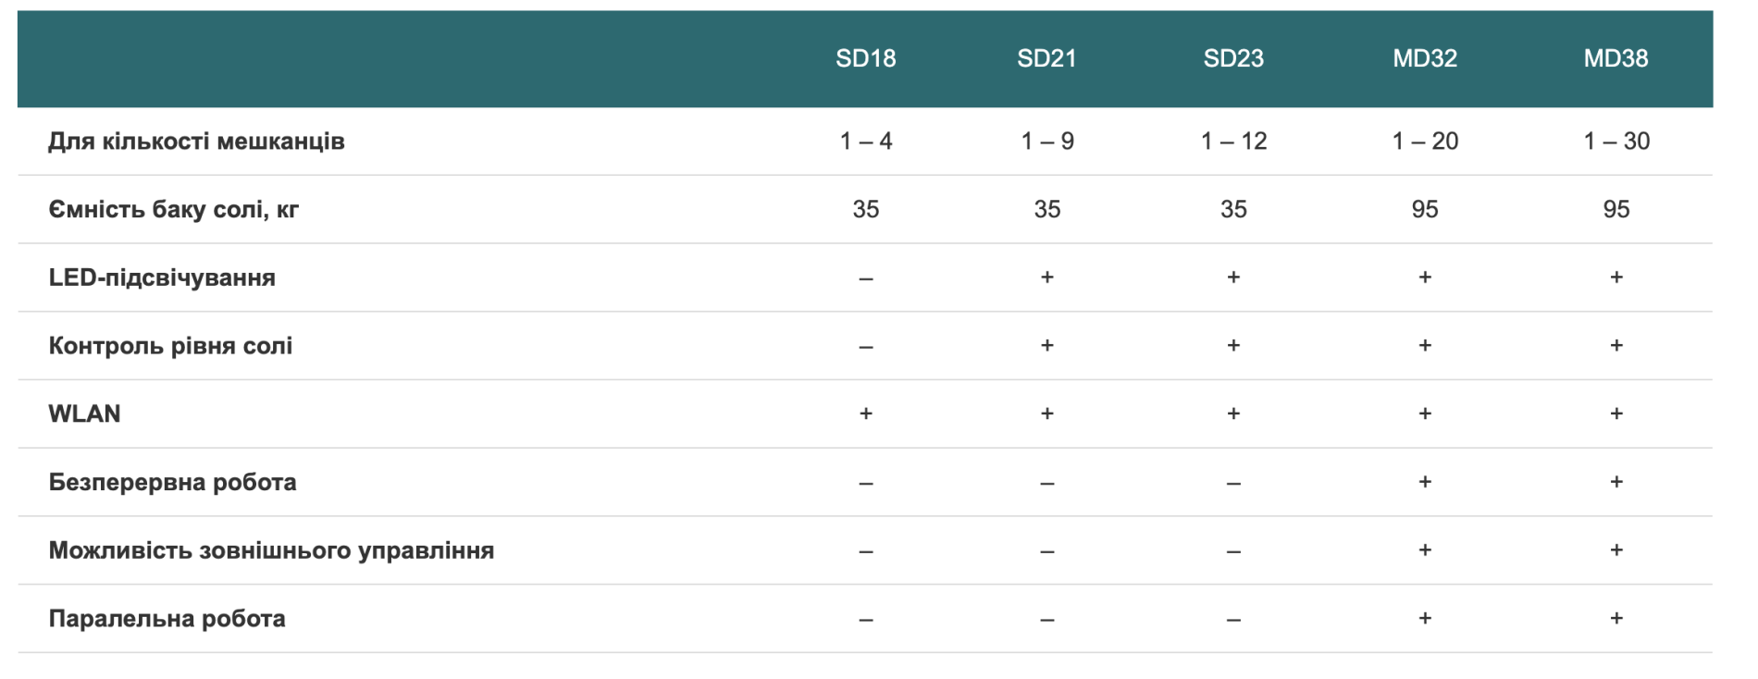Click the 'Для кількості мешканців' row label

pyautogui.click(x=196, y=142)
